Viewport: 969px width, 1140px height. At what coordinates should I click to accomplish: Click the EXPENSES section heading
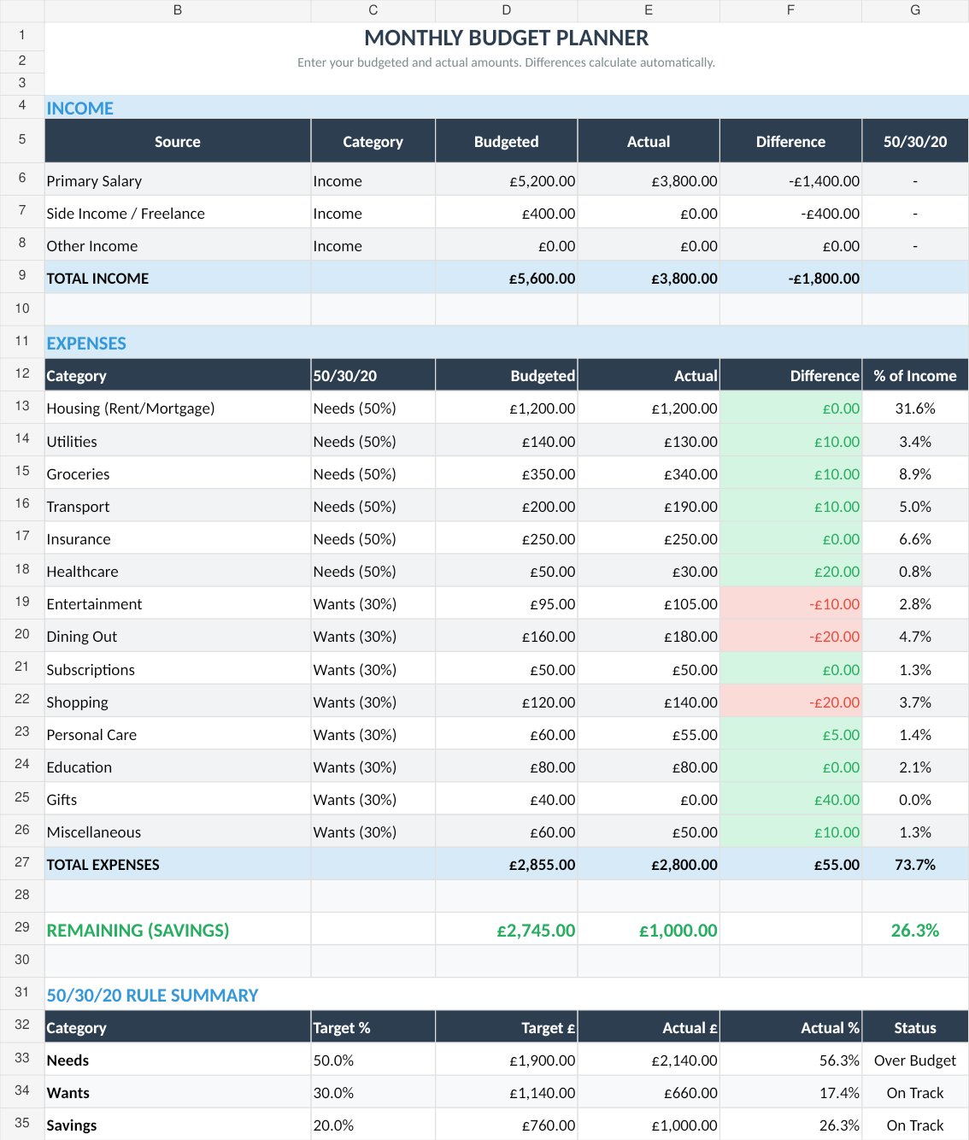tap(86, 344)
